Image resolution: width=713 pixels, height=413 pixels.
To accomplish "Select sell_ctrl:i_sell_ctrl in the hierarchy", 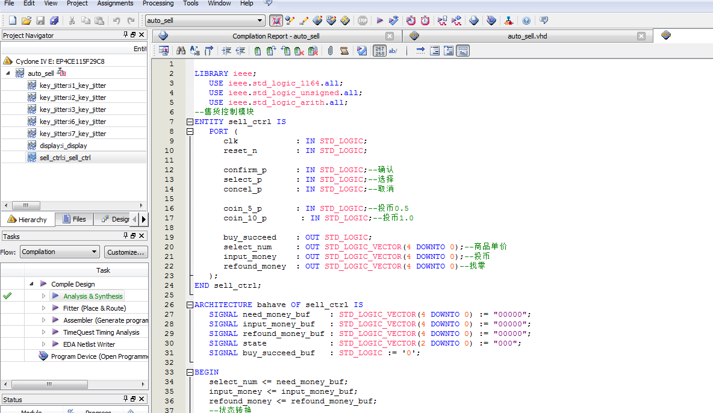I will coord(65,158).
